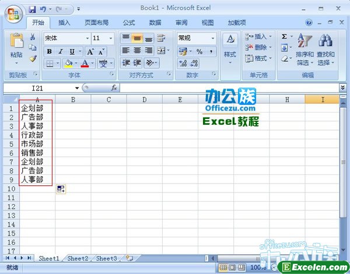Redo the last action

59,9
